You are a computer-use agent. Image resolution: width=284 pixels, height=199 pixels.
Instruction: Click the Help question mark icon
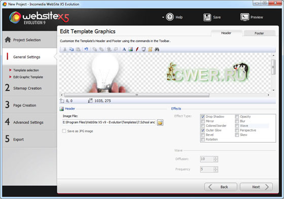click(x=170, y=17)
